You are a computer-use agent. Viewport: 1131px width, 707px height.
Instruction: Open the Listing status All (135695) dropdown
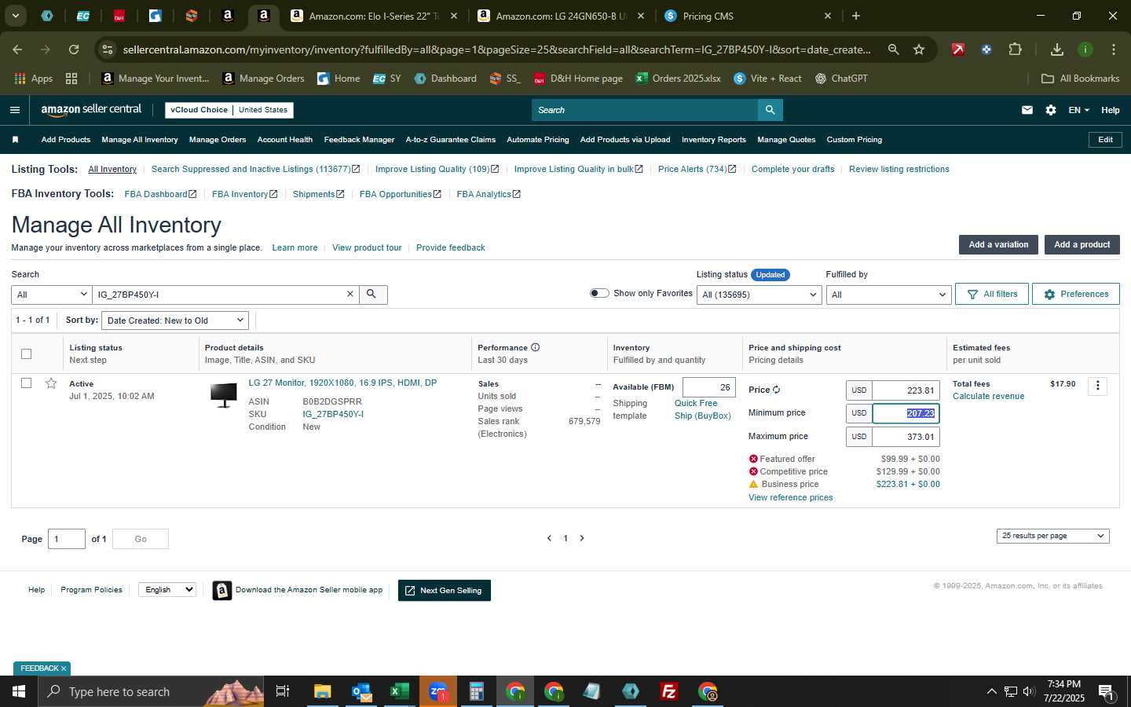point(759,295)
